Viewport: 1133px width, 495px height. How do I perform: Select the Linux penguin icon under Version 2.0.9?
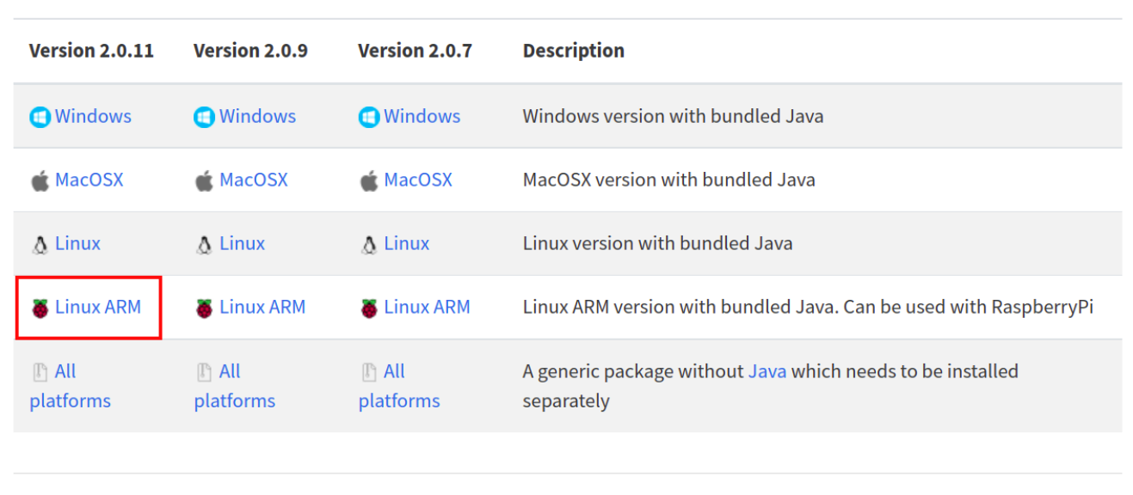[x=204, y=243]
